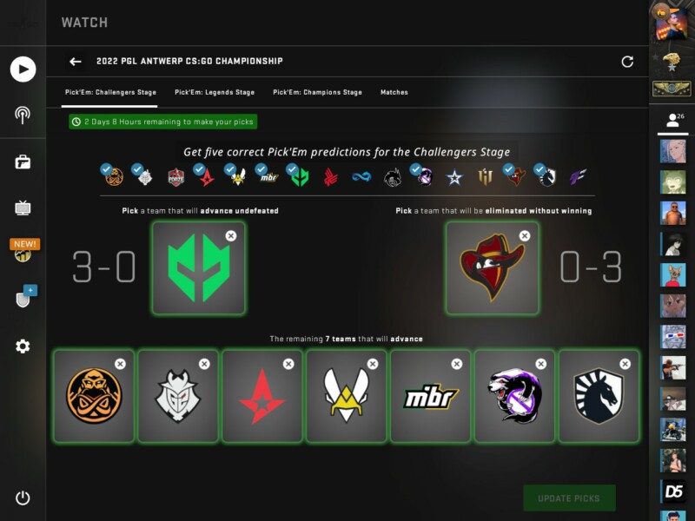Remove the Astralis pick from advancing teams
This screenshot has height=521, width=695.
point(288,364)
